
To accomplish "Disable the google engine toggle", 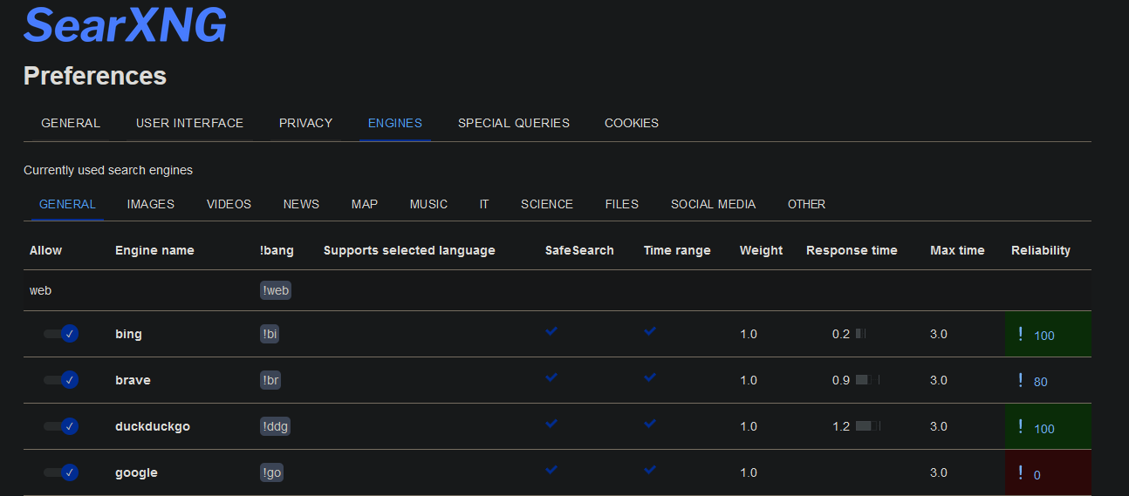I will pos(61,472).
